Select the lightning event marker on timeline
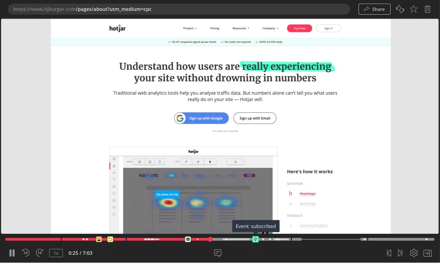This screenshot has width=440, height=263. (255, 239)
